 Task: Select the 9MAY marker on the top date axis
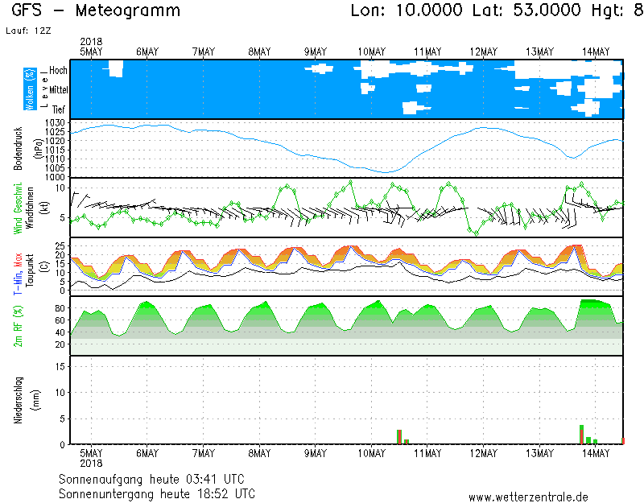[315, 52]
